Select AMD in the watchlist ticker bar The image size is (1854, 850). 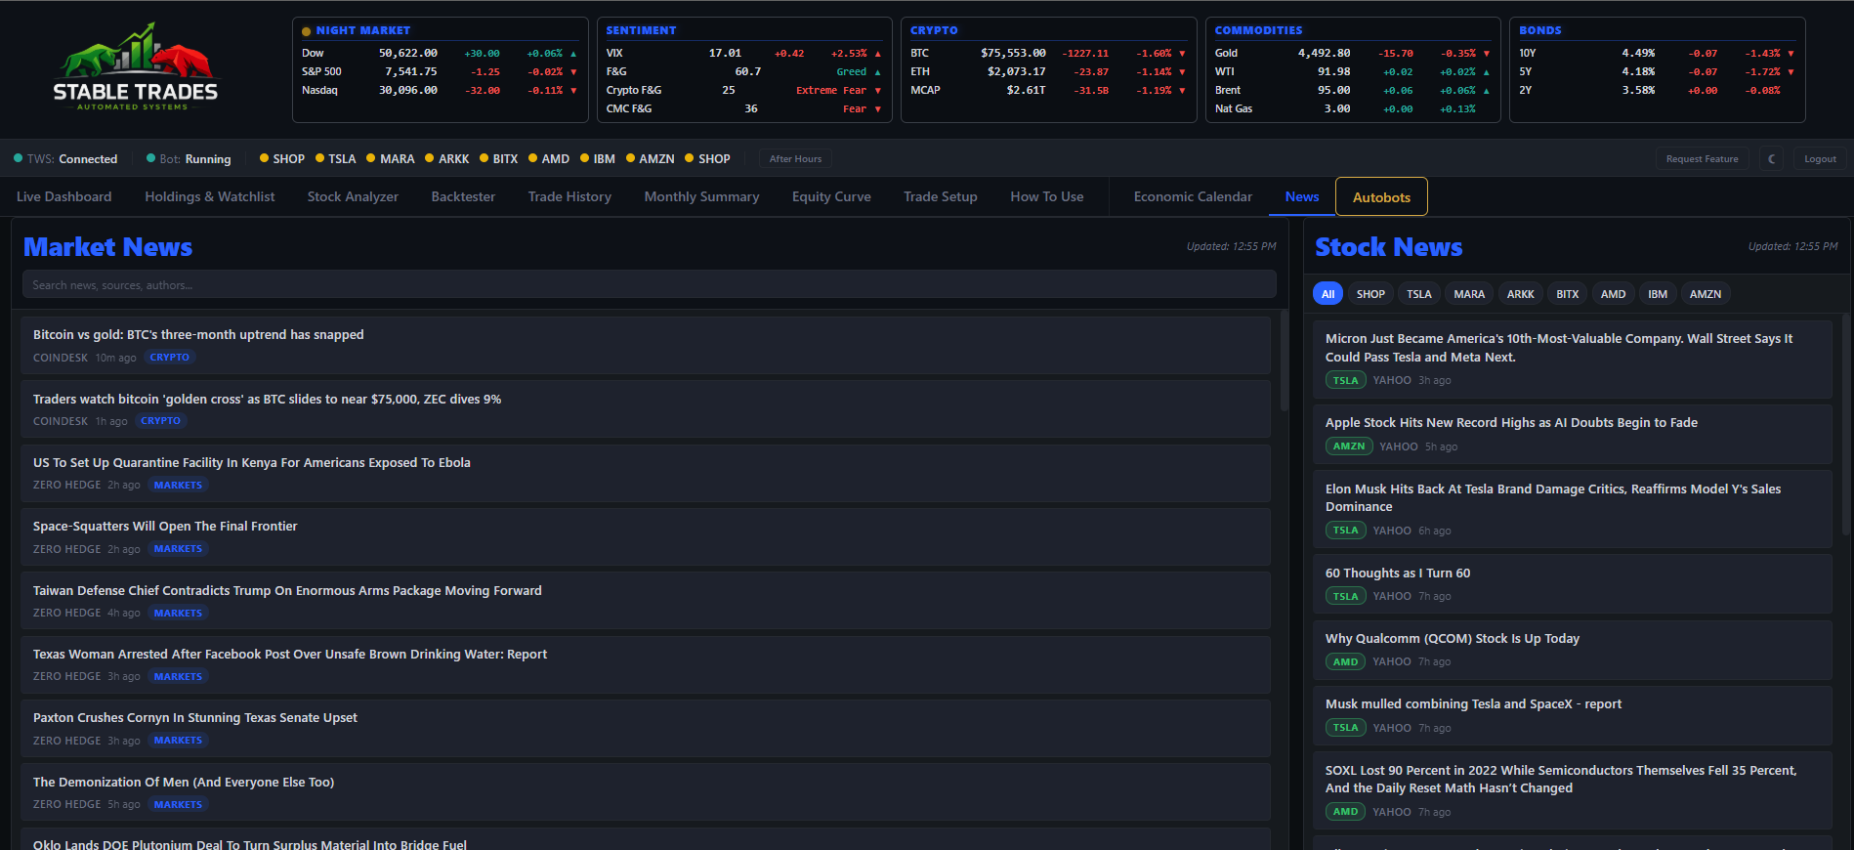(549, 159)
